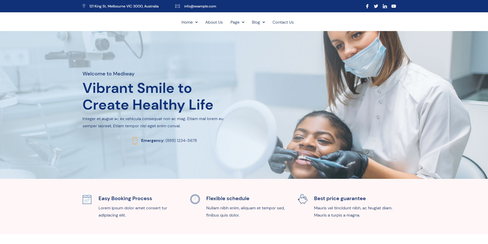This screenshot has width=488, height=244.
Task: Open the Twitter social icon
Action: tap(376, 6)
